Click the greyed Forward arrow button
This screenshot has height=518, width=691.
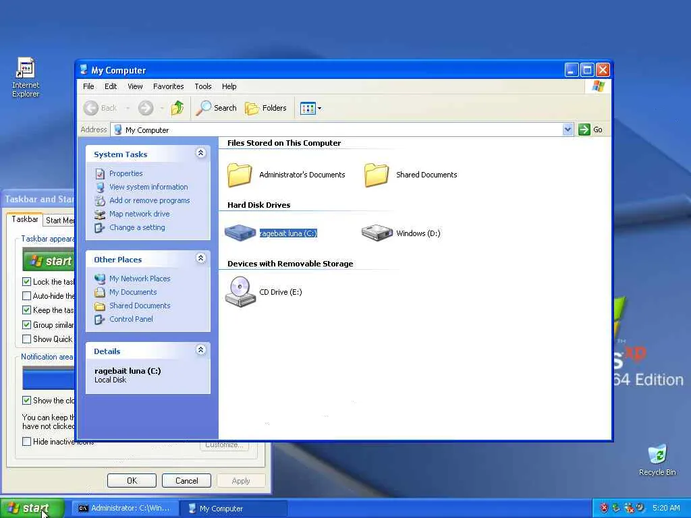146,108
